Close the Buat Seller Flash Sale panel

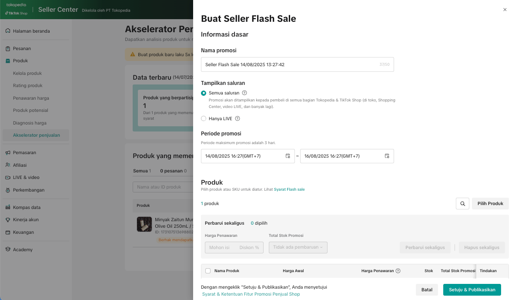coord(505,10)
